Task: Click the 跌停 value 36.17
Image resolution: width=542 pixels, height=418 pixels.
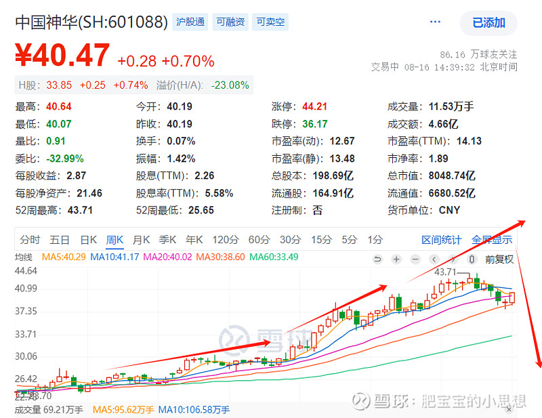Action: click(x=315, y=124)
